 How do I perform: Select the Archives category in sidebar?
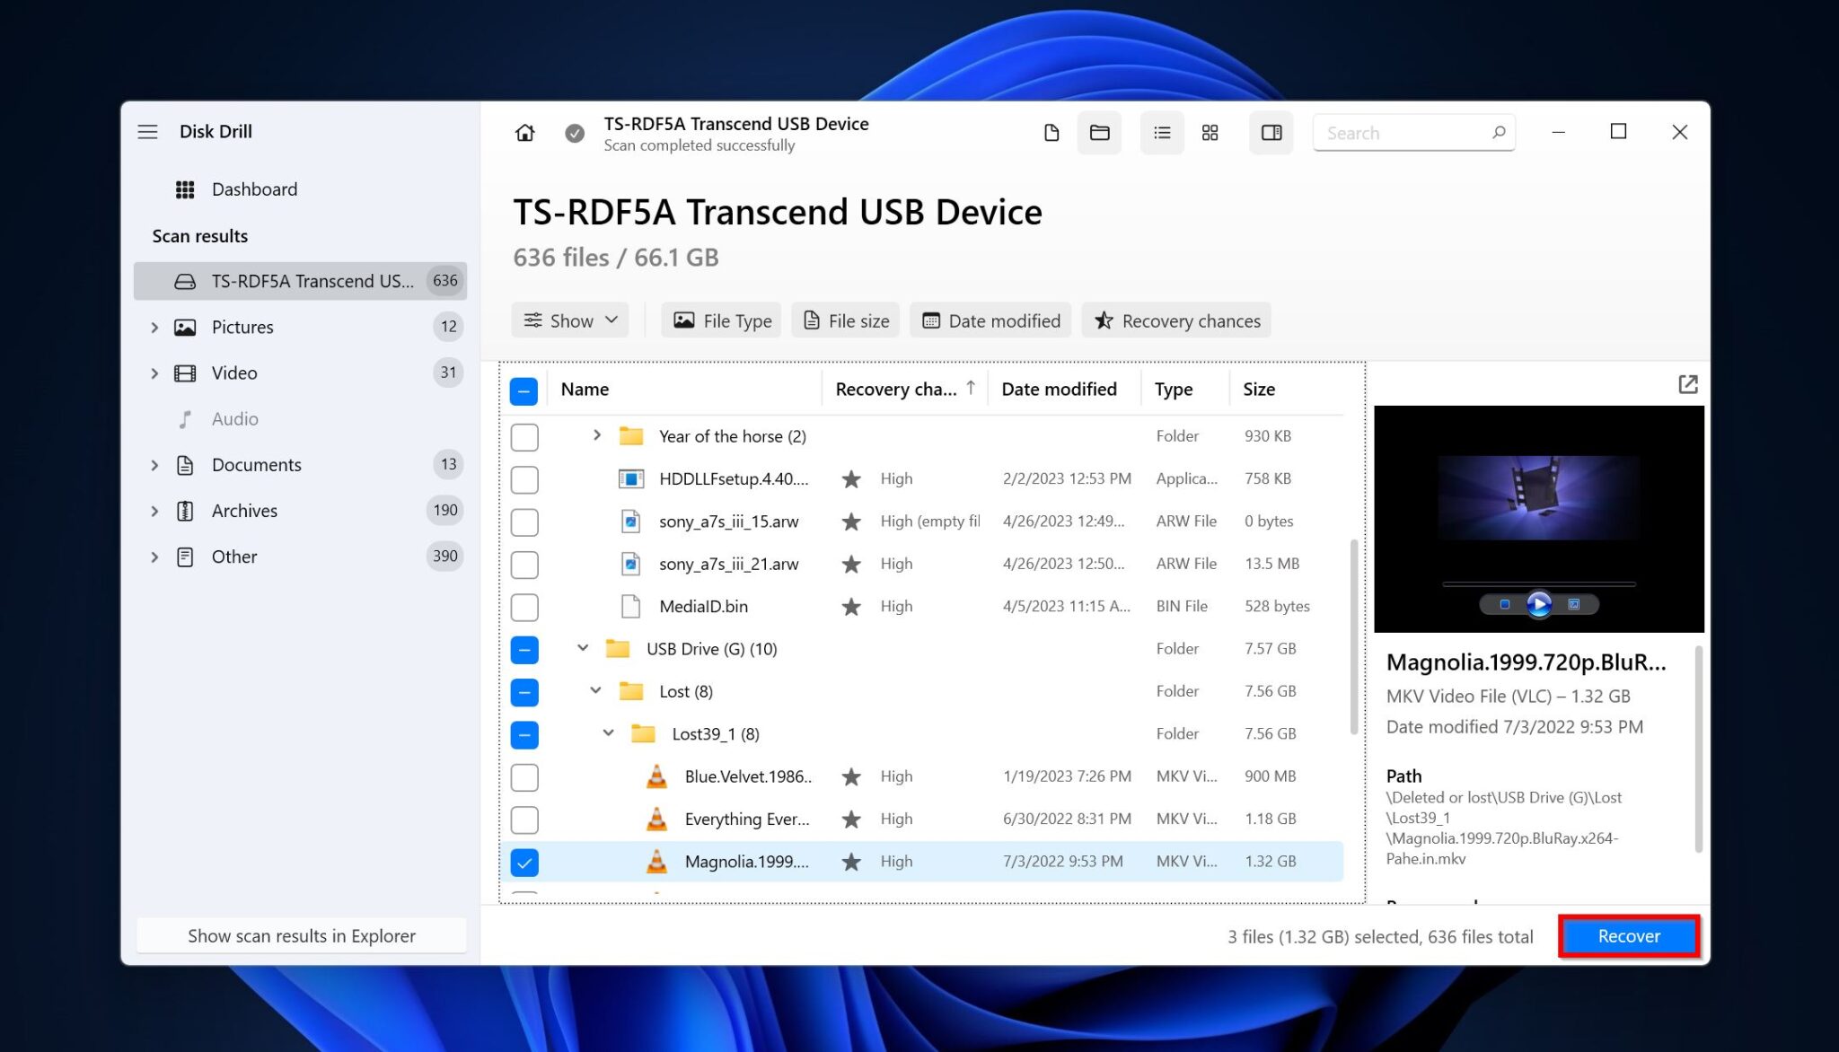tap(244, 511)
